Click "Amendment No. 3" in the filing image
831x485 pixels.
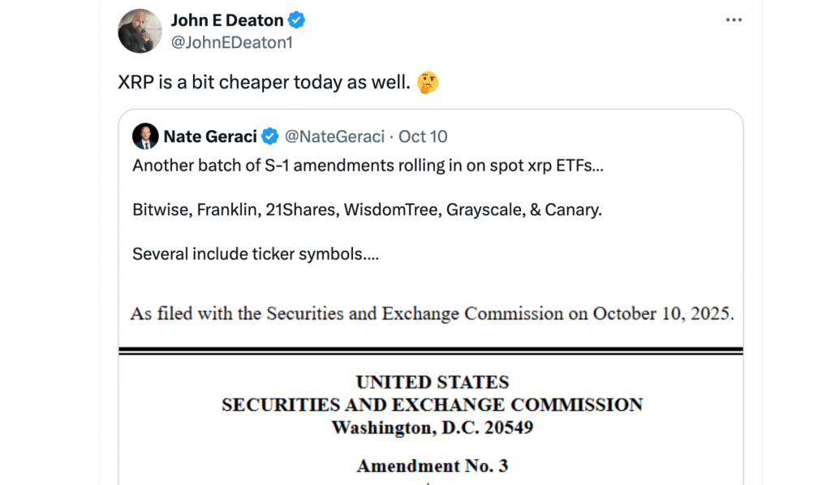[432, 466]
